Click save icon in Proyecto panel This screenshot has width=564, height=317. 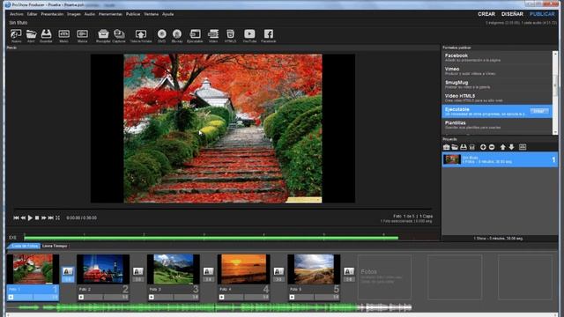pyautogui.click(x=464, y=147)
